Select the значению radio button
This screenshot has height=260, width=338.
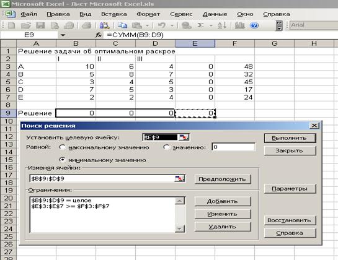click(x=166, y=147)
